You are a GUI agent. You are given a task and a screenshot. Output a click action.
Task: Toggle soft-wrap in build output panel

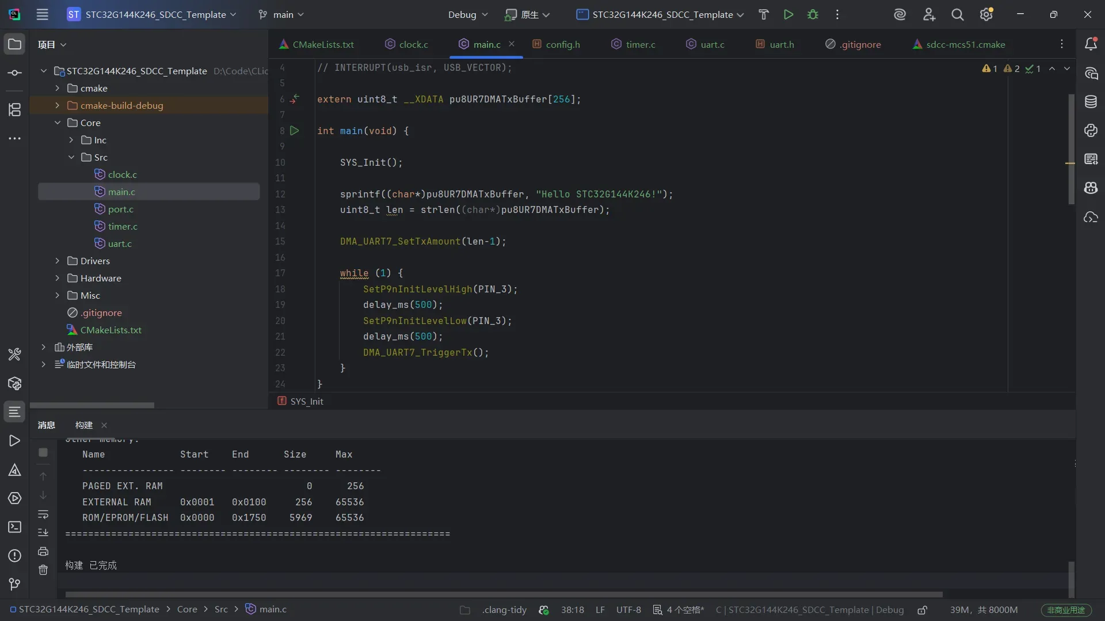43,514
